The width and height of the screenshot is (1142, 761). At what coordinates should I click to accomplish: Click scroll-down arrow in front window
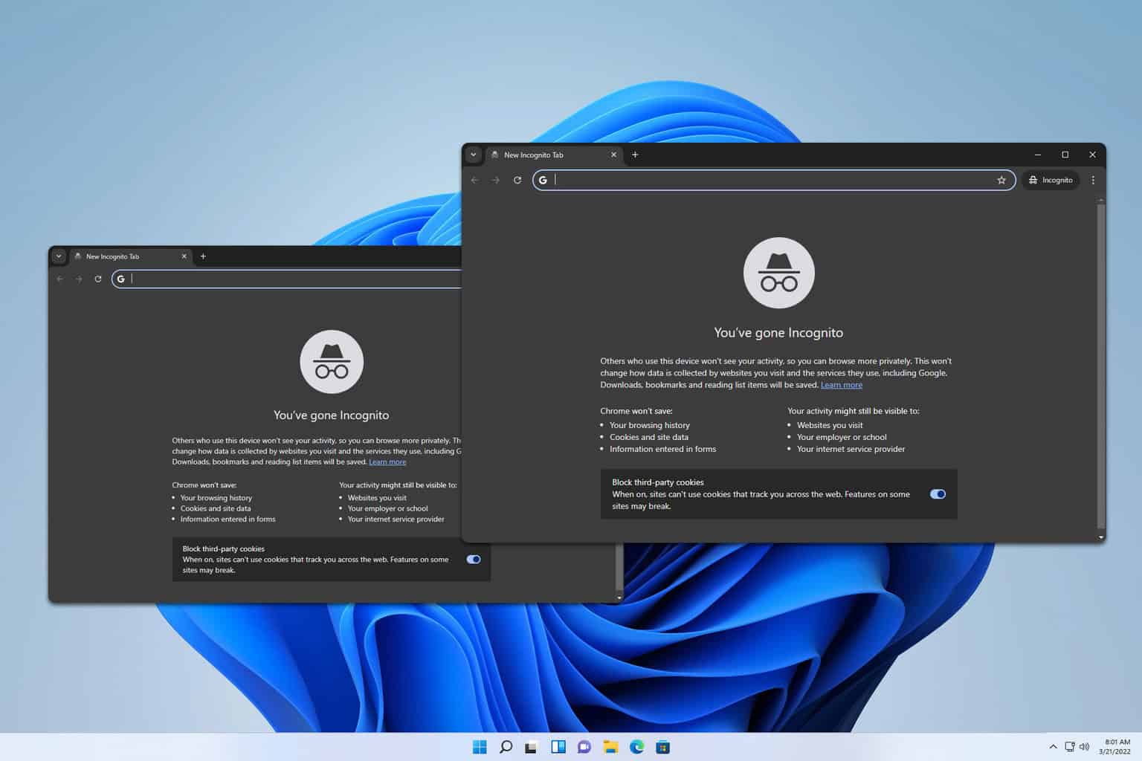(x=1101, y=537)
